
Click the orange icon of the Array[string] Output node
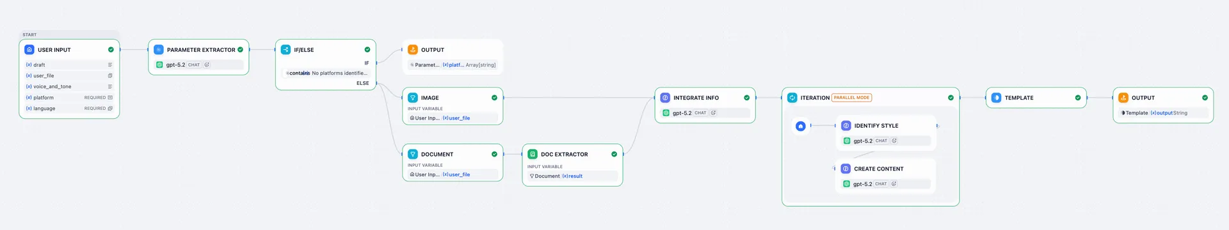[x=413, y=49]
